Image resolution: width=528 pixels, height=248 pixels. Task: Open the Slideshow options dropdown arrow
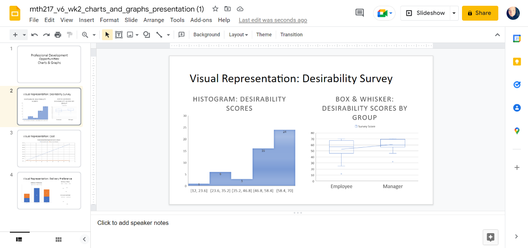454,13
